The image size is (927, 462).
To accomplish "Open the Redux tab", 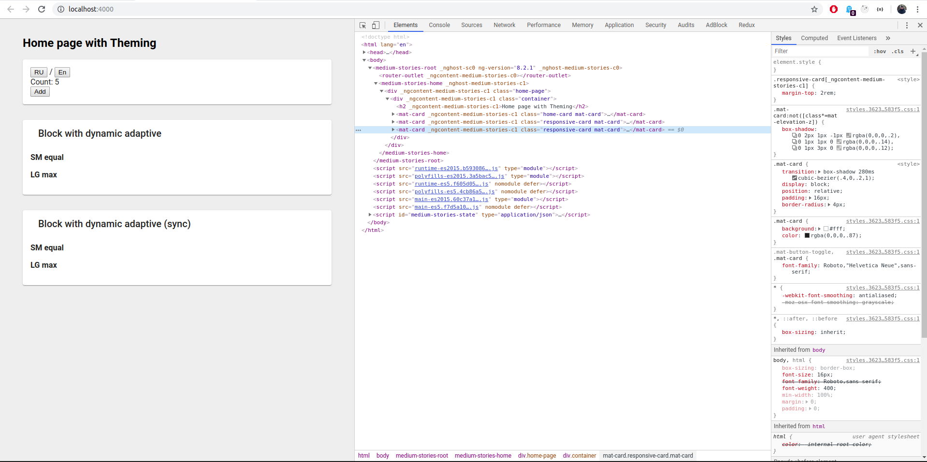I will (747, 25).
